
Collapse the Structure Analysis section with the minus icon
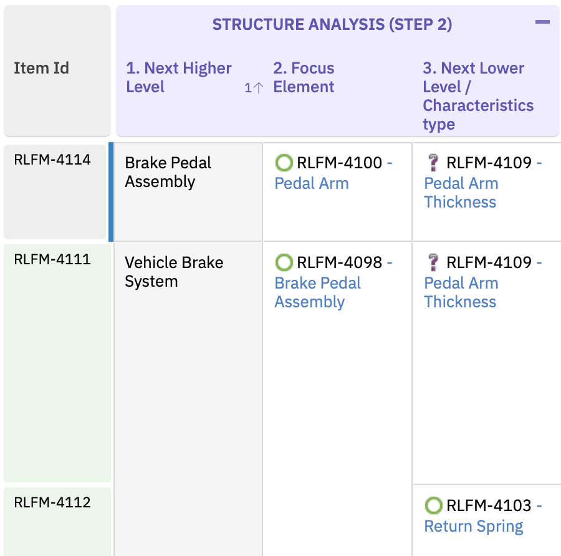[x=542, y=22]
